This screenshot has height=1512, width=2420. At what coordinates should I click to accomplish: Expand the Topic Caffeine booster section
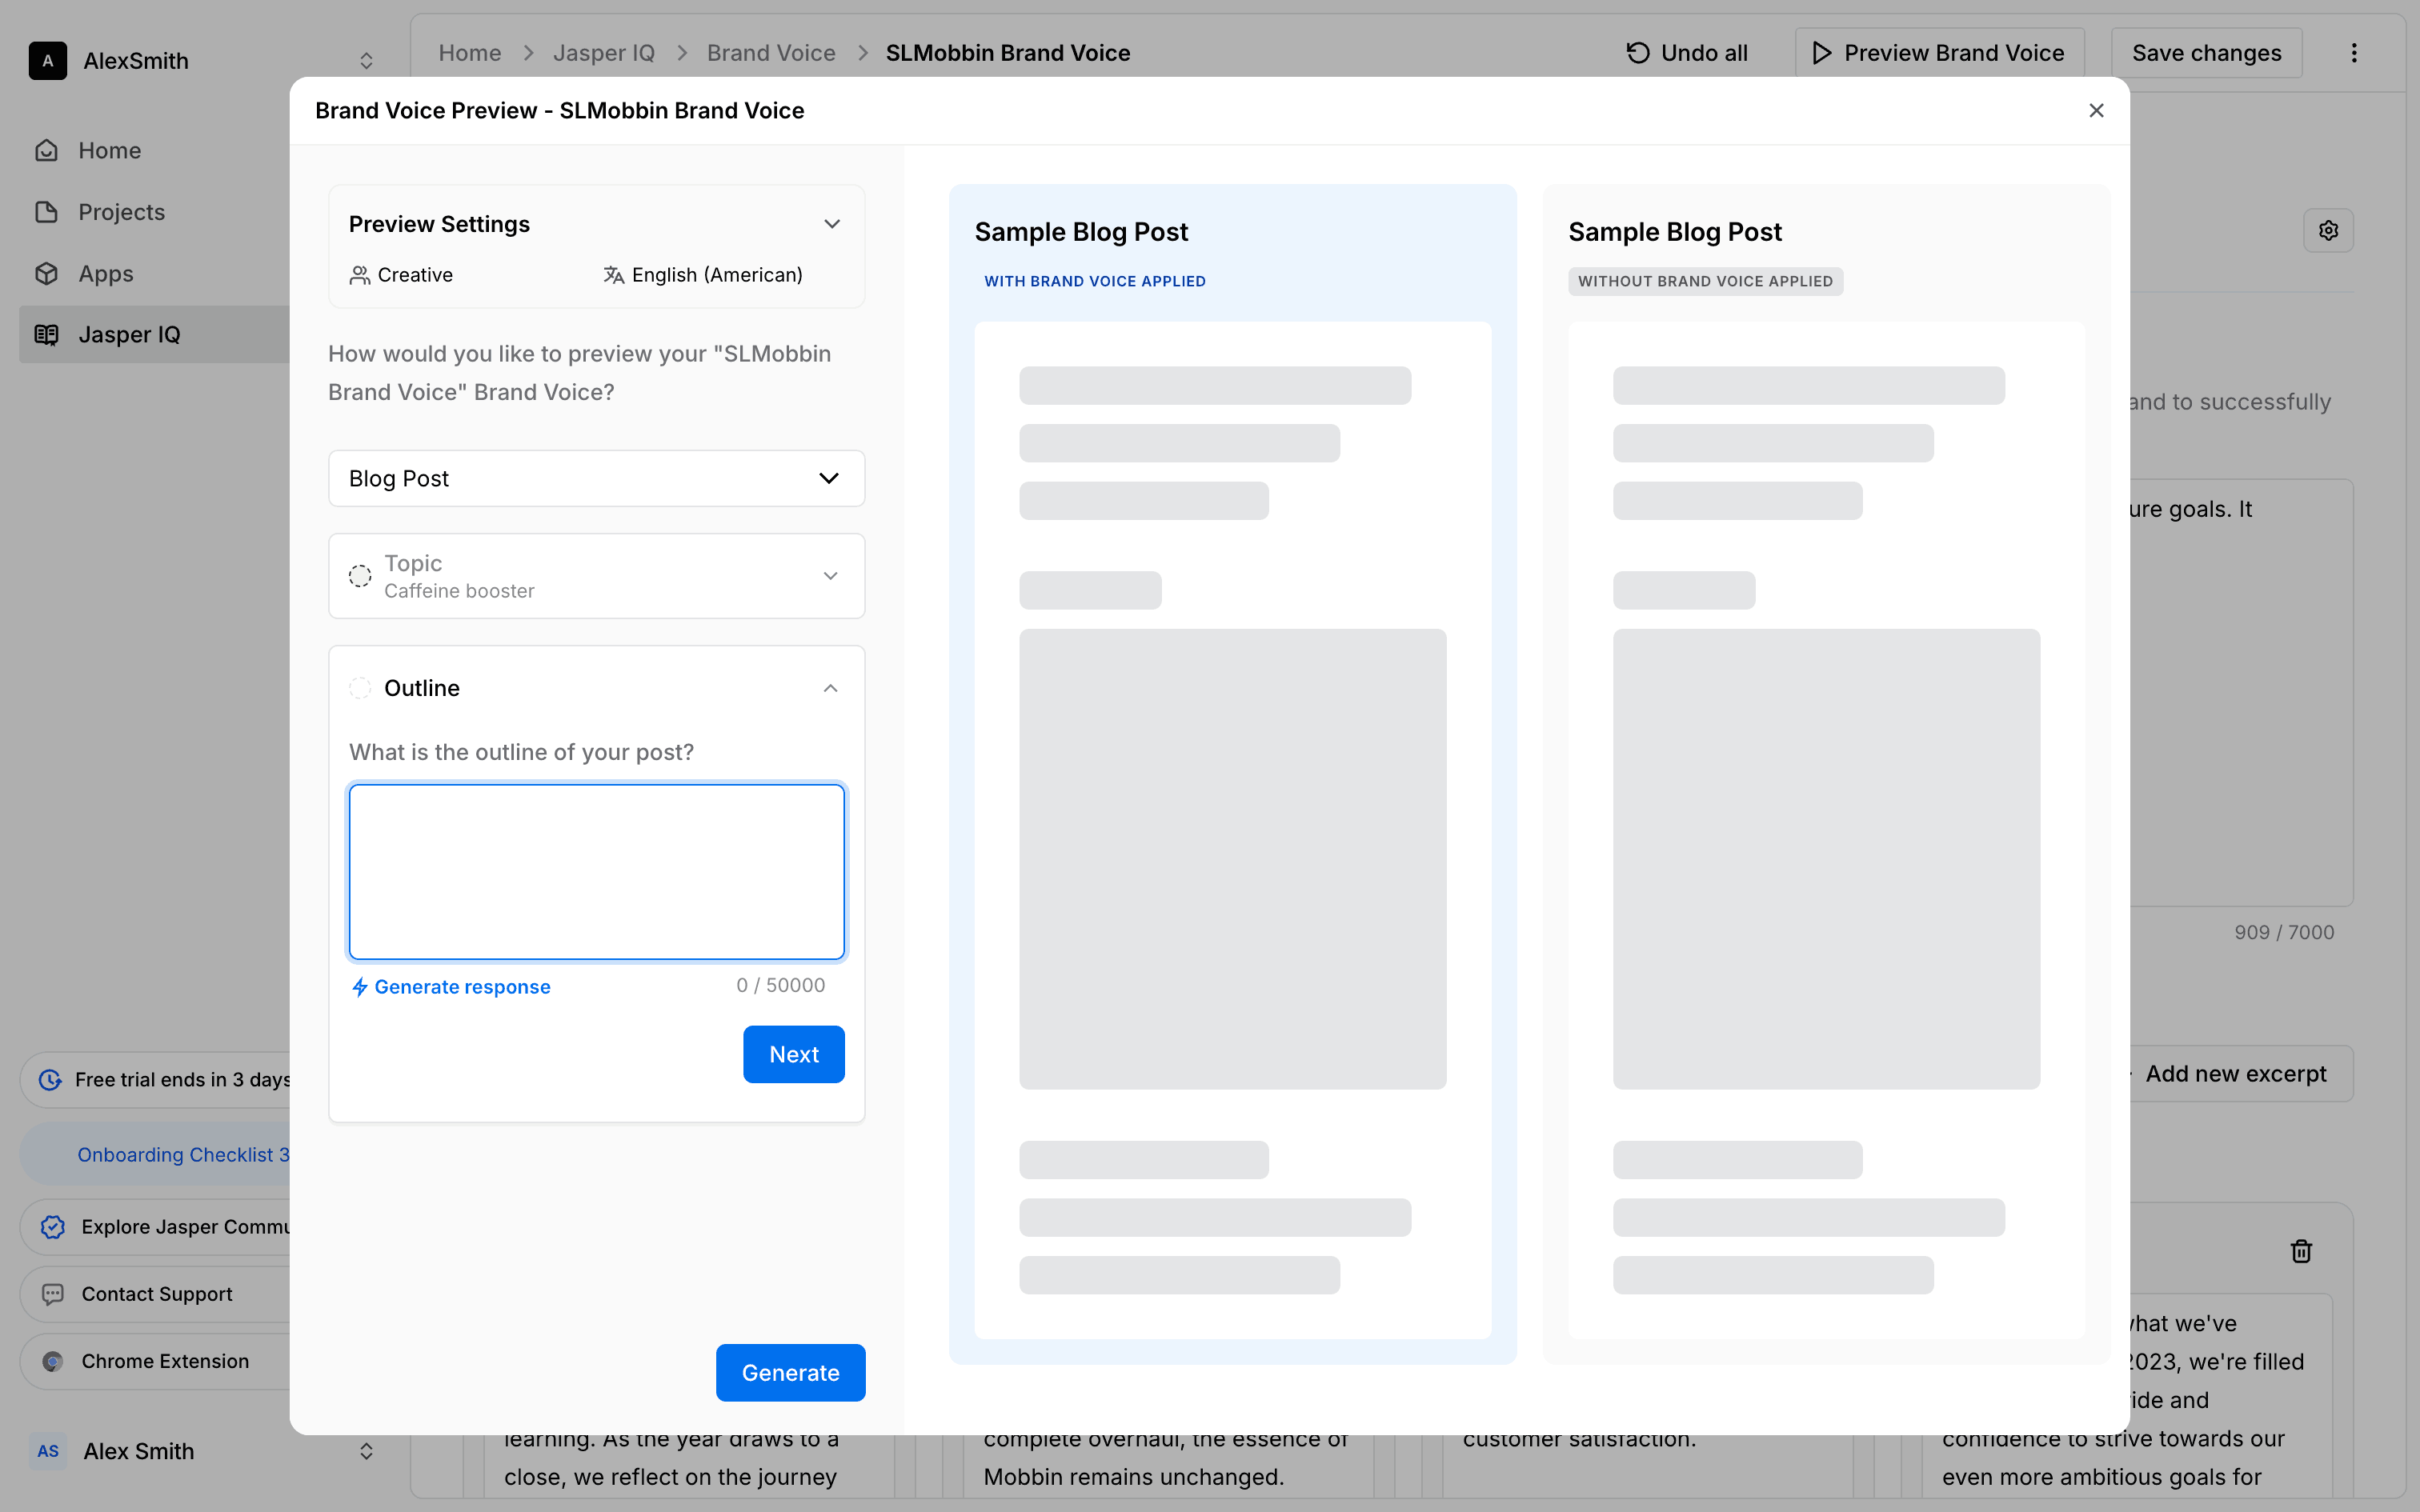[830, 576]
